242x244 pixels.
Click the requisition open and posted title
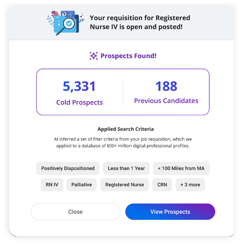pyautogui.click(x=140, y=22)
